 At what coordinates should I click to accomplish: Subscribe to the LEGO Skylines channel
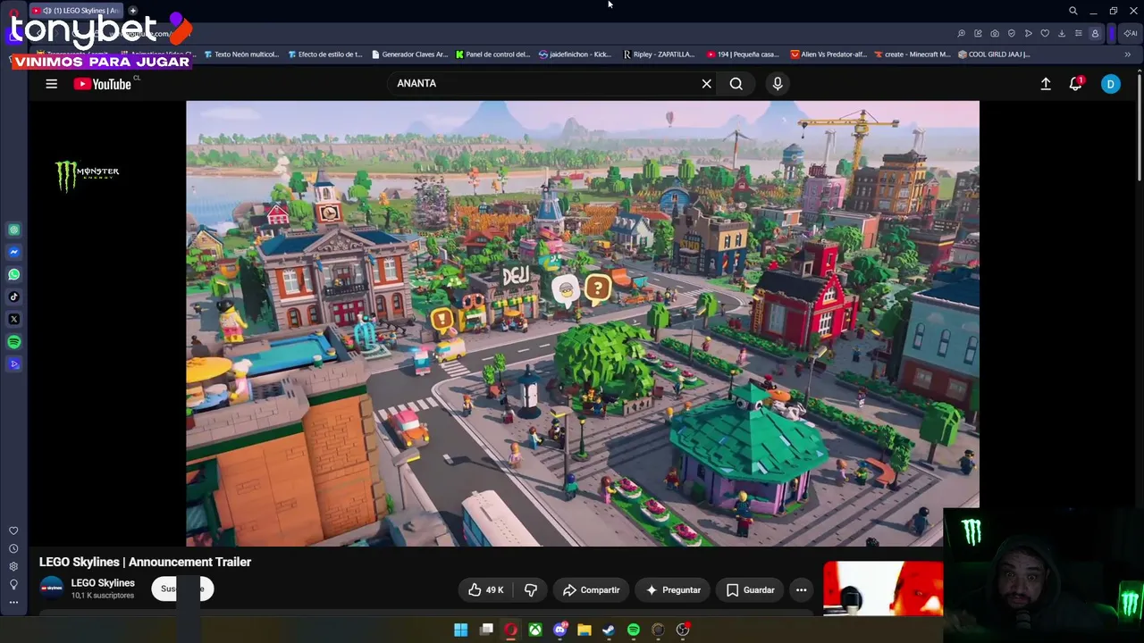pyautogui.click(x=182, y=589)
